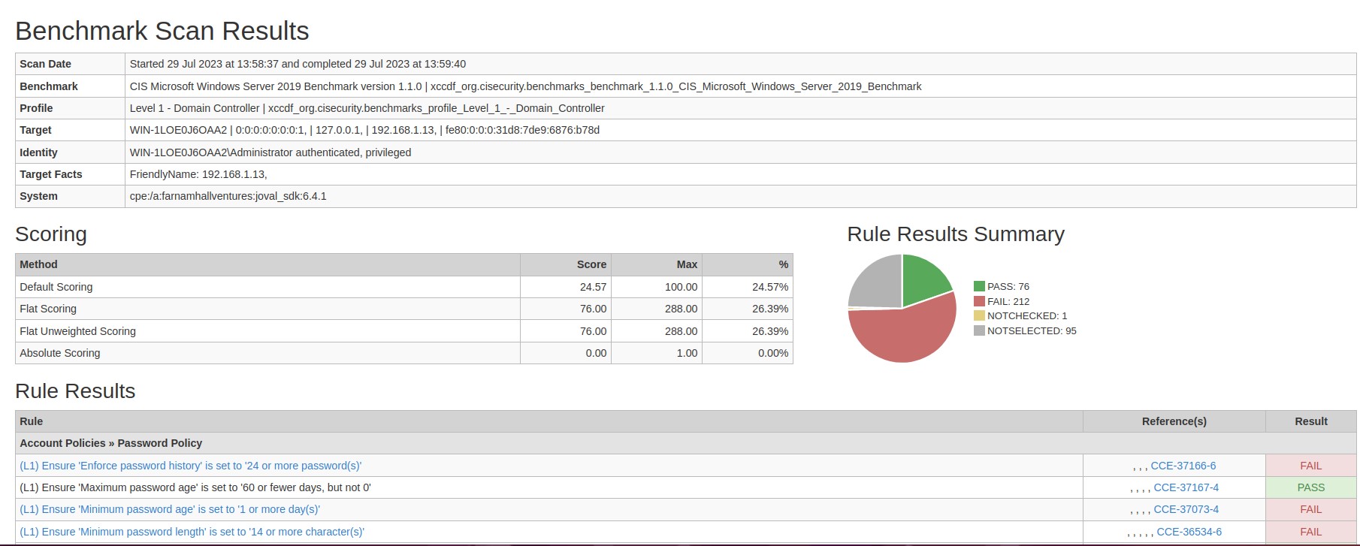Open the 'Enforce password history' rule link
Viewport: 1360px width, 546px height.
pyautogui.click(x=190, y=466)
